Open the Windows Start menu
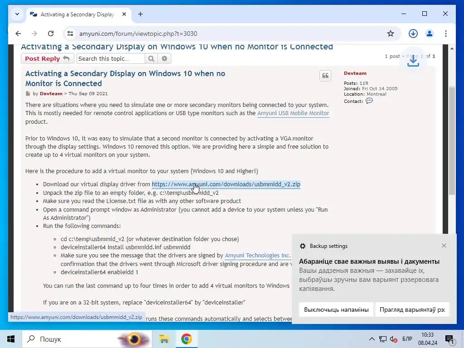Viewport: 464px width, 348px height. 11,339
